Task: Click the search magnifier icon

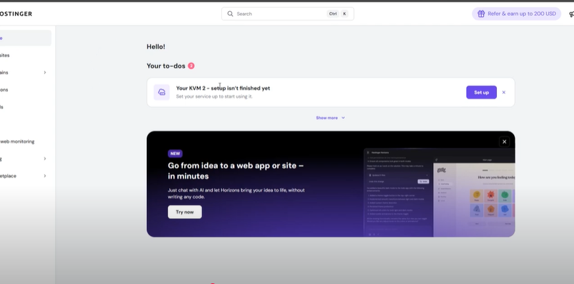Action: click(x=230, y=14)
